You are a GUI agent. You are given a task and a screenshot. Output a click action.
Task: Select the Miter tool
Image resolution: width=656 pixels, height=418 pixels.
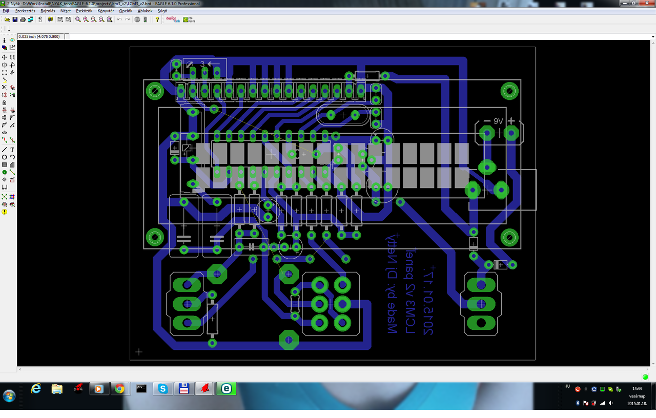click(x=12, y=117)
